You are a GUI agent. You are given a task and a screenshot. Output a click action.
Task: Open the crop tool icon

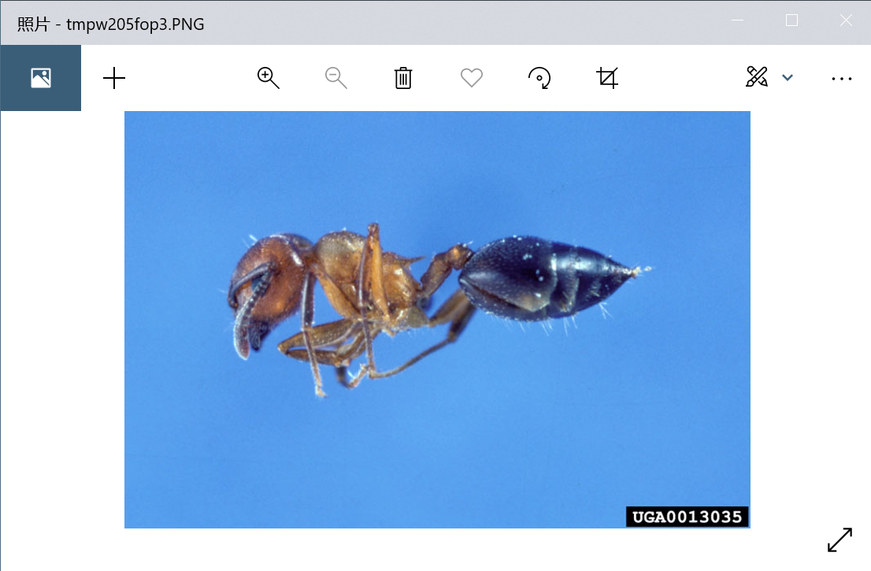tap(607, 78)
